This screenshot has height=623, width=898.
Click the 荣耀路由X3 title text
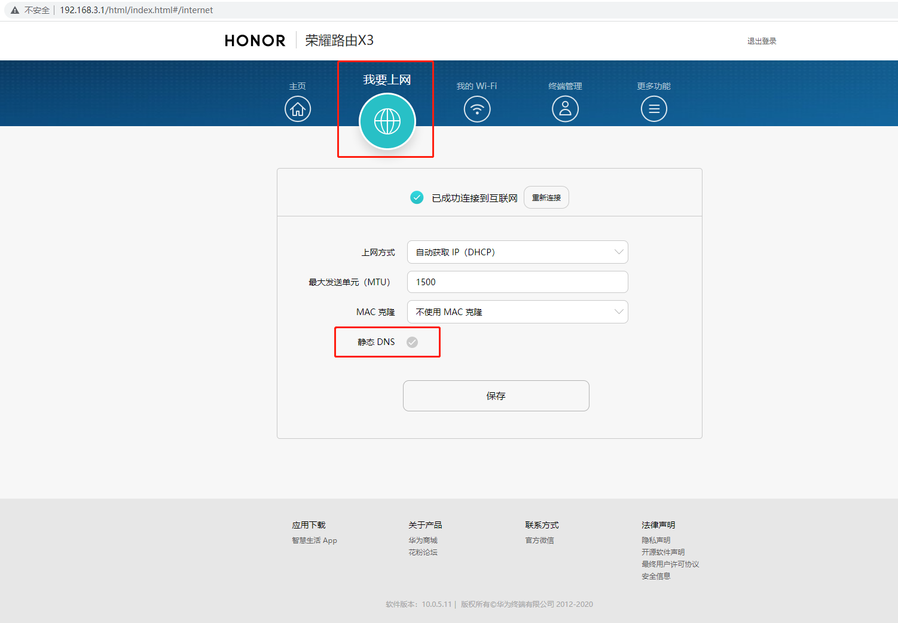[340, 40]
